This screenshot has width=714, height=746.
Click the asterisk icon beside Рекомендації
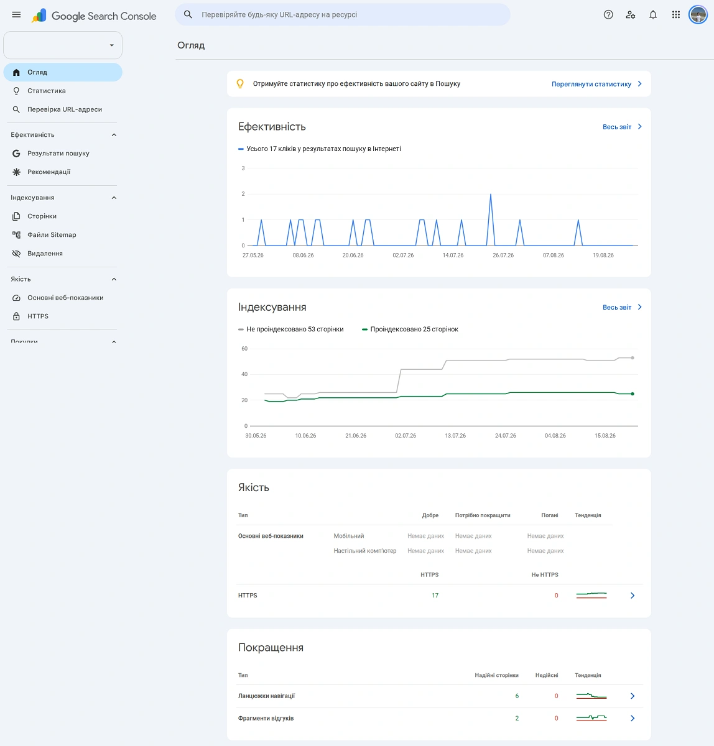[x=17, y=172]
